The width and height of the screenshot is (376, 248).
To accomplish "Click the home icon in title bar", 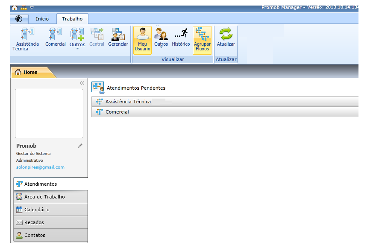I will pos(15,8).
